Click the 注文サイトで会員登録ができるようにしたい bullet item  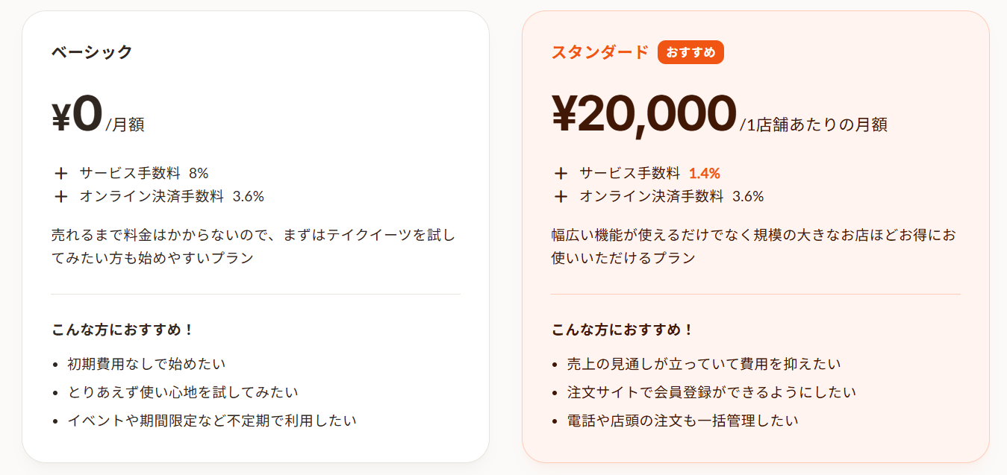click(711, 392)
